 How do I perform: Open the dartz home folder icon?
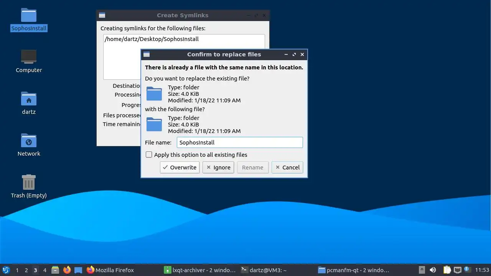click(29, 99)
